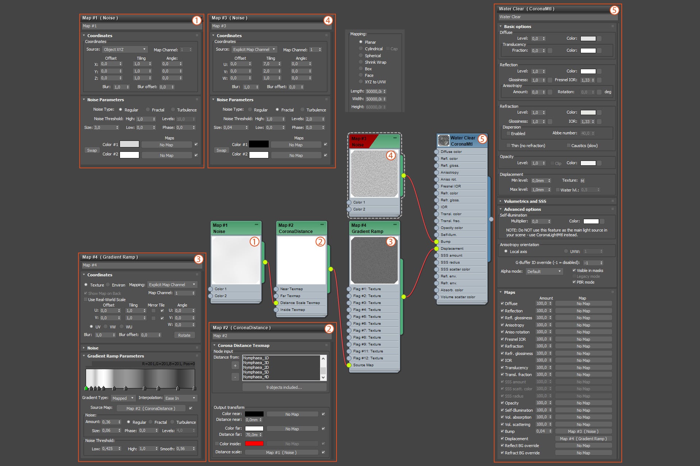Click Displacement slot Map #4 (Gradient Ramp) button
This screenshot has width=700, height=466.
[583, 439]
